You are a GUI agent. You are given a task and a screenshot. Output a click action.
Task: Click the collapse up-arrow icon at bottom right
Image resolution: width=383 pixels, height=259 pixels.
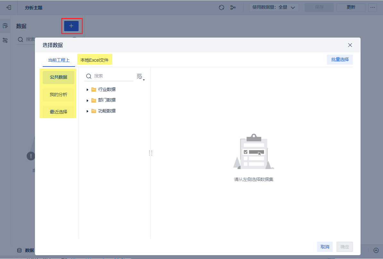[x=376, y=250]
